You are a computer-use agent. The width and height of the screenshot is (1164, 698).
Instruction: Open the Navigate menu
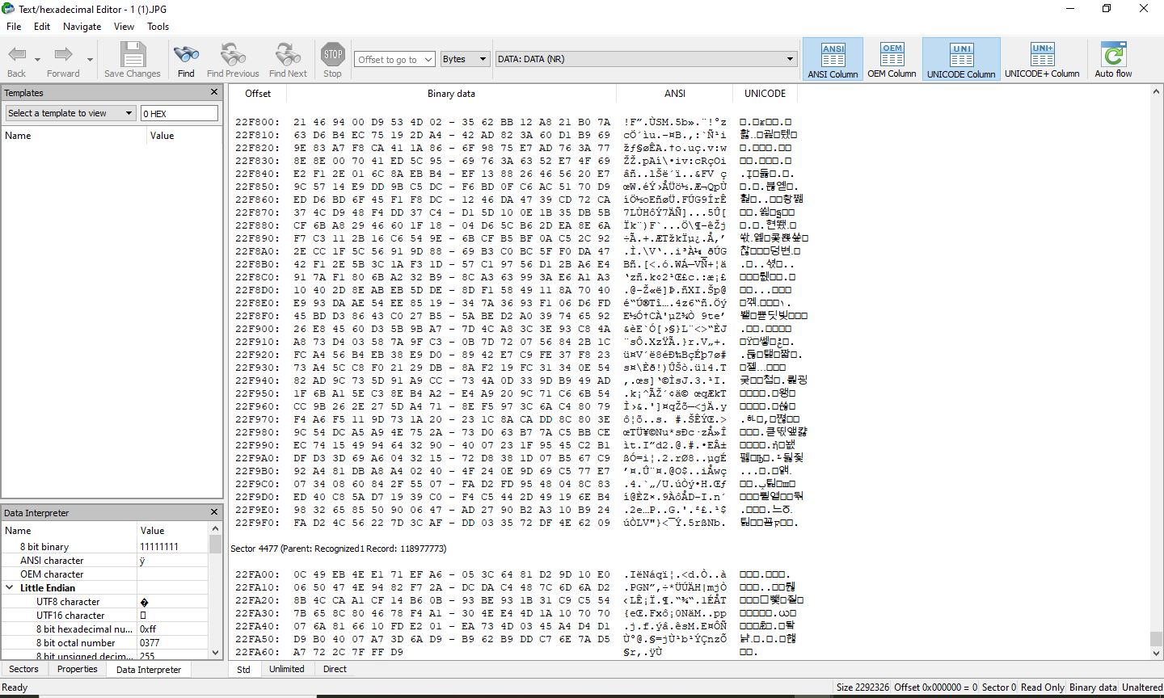pos(82,26)
